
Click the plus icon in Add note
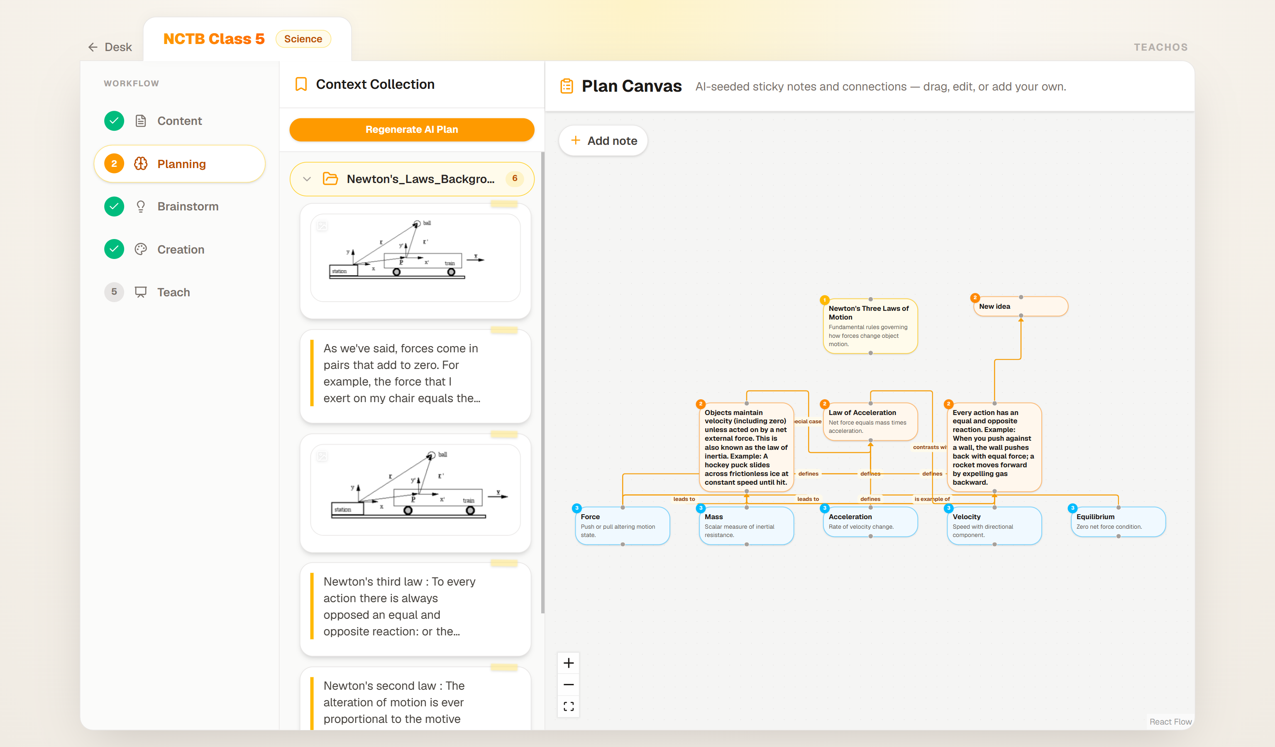tap(575, 141)
